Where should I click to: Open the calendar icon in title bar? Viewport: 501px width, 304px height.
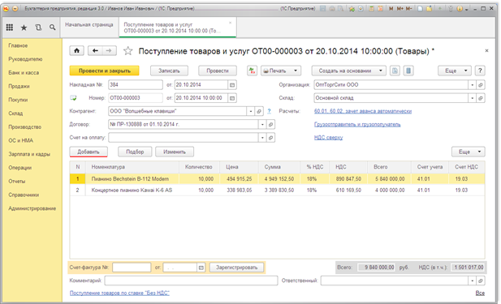(380, 9)
